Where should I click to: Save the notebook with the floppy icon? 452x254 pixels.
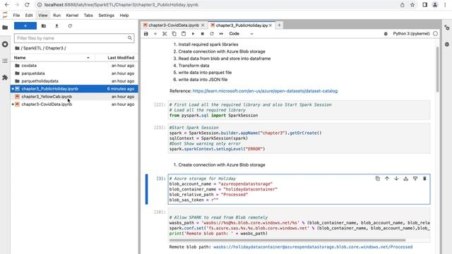[146, 34]
